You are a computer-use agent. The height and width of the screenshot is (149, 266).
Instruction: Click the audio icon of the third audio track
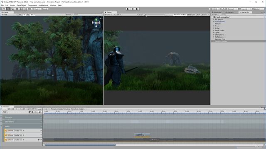[6, 140]
